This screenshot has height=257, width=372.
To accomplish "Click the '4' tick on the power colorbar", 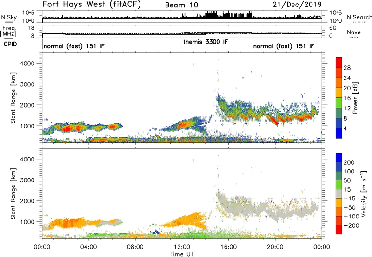I will [x=345, y=128].
